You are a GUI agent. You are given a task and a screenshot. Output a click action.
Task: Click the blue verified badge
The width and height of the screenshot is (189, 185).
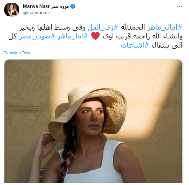pyautogui.click(x=73, y=6)
